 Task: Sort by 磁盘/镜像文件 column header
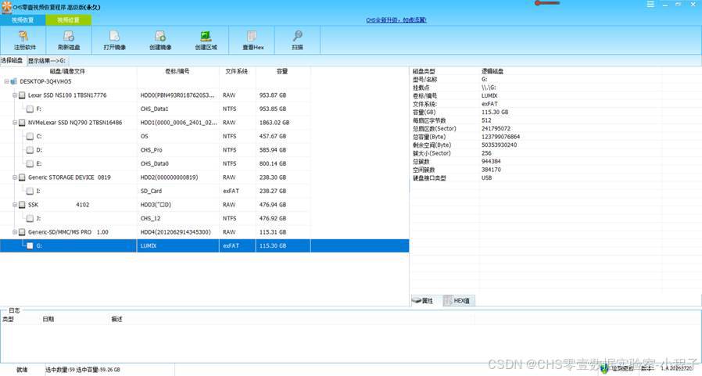click(68, 71)
